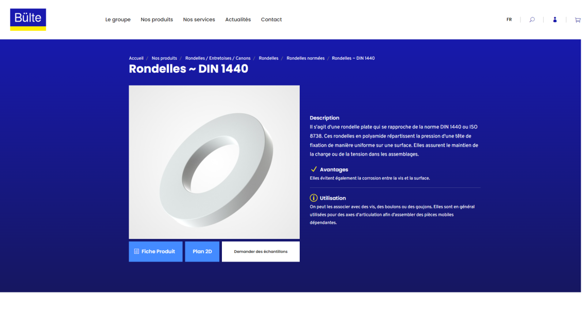Open the Plan 2D button
The height and width of the screenshot is (330, 587).
[x=202, y=252]
